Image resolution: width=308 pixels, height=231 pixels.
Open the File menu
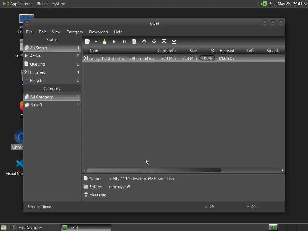tap(29, 32)
